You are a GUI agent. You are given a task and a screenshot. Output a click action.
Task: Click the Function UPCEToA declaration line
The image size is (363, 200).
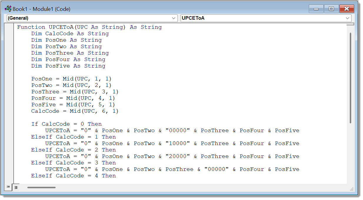pos(89,27)
